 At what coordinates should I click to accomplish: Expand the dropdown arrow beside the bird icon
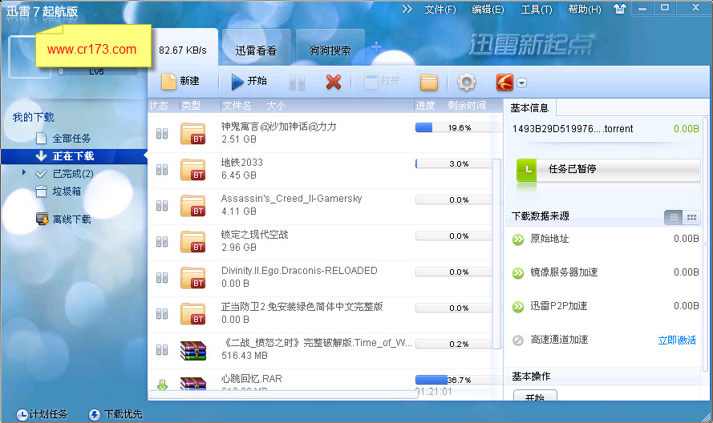[522, 83]
